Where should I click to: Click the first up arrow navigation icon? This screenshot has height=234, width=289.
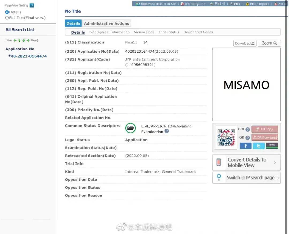[x=19, y=40]
